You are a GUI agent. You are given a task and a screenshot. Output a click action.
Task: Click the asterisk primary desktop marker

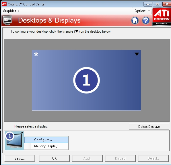36,54
